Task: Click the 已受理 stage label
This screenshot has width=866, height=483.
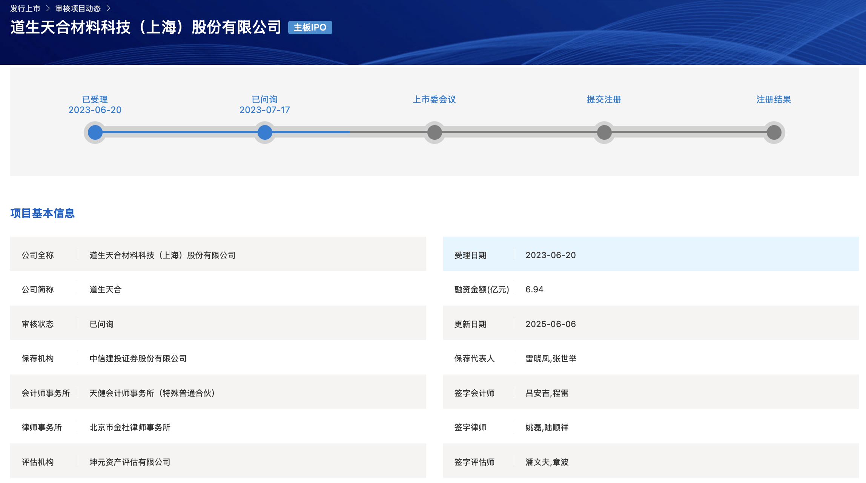Action: tap(95, 99)
